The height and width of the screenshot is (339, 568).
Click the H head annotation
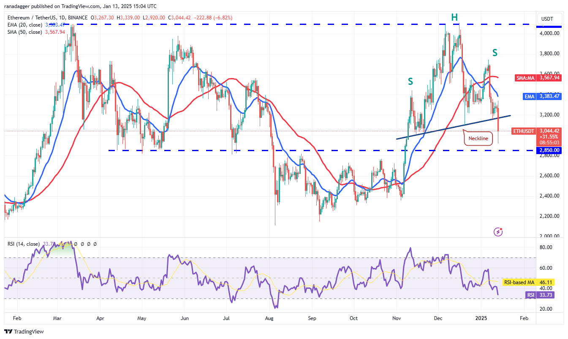(454, 17)
